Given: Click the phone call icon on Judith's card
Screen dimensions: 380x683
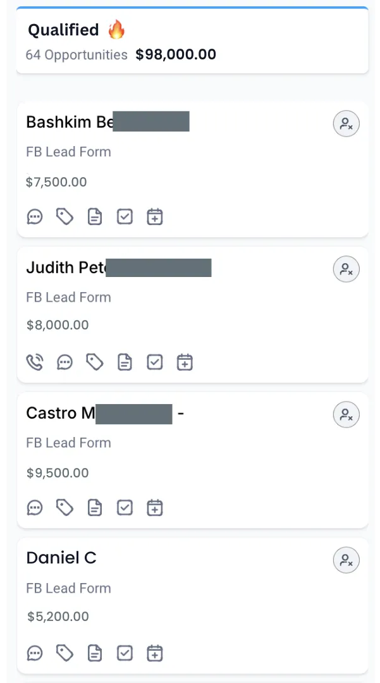Looking at the screenshot, I should 35,362.
